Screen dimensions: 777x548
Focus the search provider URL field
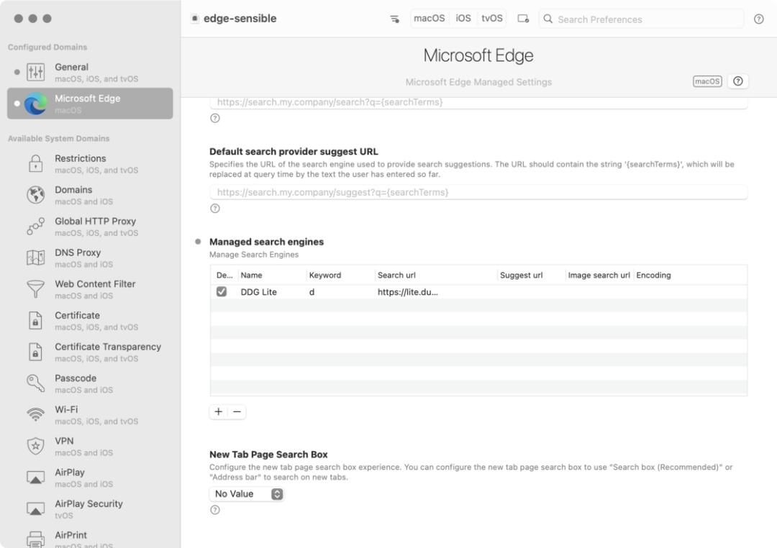(478, 102)
